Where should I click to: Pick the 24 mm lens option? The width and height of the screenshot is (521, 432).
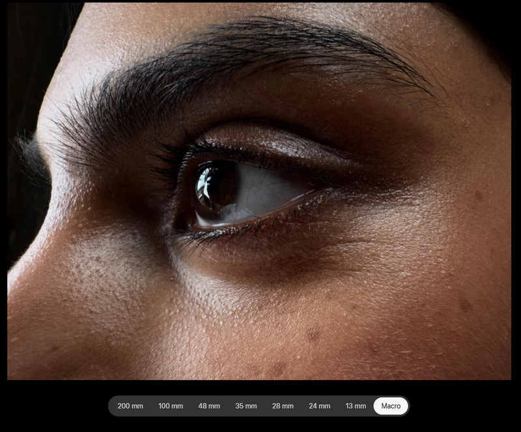pyautogui.click(x=320, y=406)
